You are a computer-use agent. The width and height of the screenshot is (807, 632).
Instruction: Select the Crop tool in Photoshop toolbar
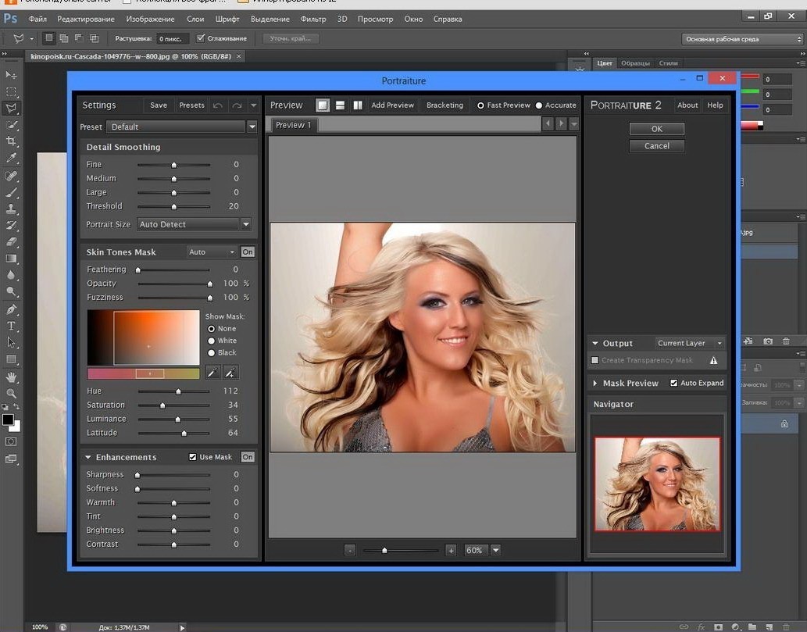pyautogui.click(x=11, y=141)
